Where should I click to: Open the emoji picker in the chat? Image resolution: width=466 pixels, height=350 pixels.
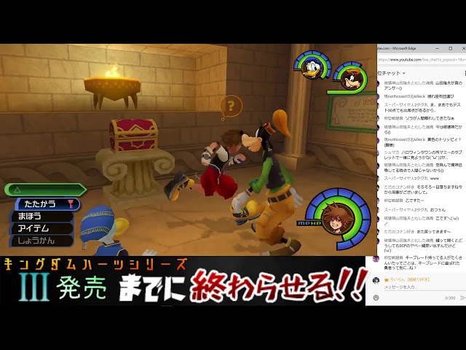(376, 297)
